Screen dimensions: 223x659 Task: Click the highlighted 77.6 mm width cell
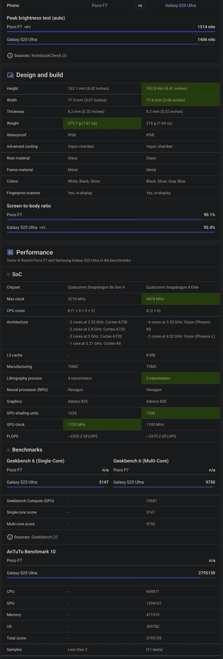click(181, 100)
